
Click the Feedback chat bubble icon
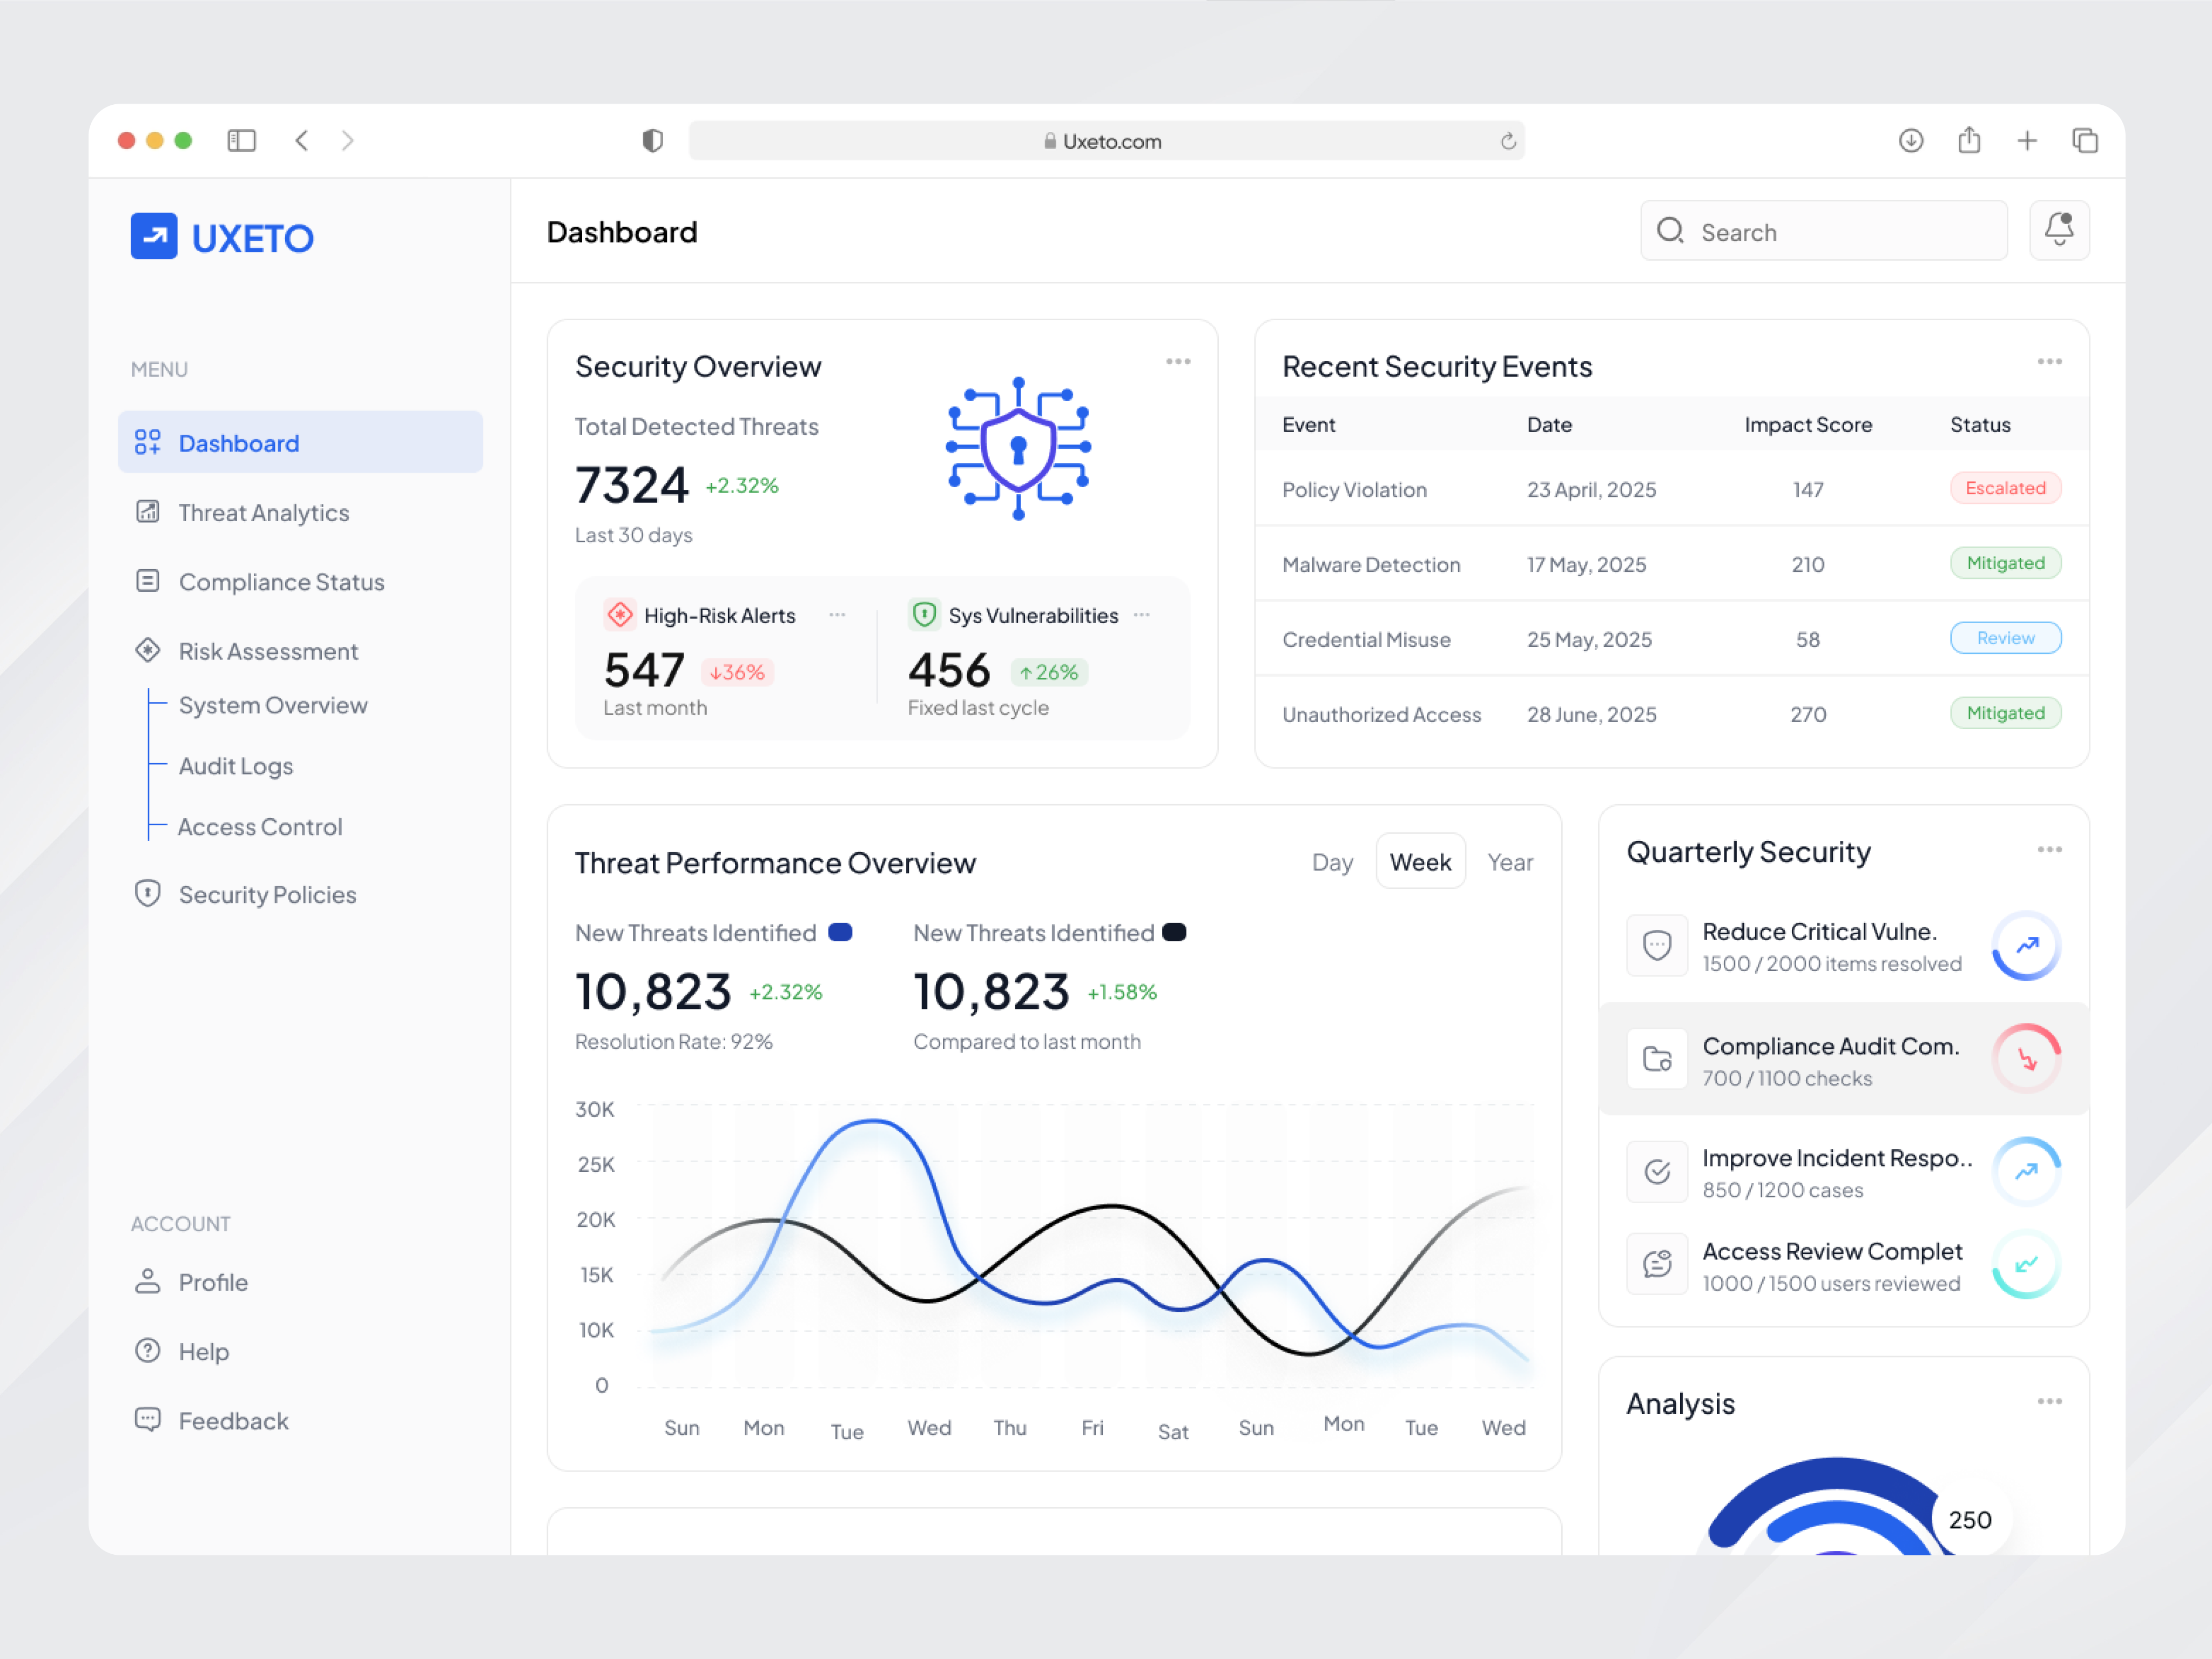pos(148,1419)
